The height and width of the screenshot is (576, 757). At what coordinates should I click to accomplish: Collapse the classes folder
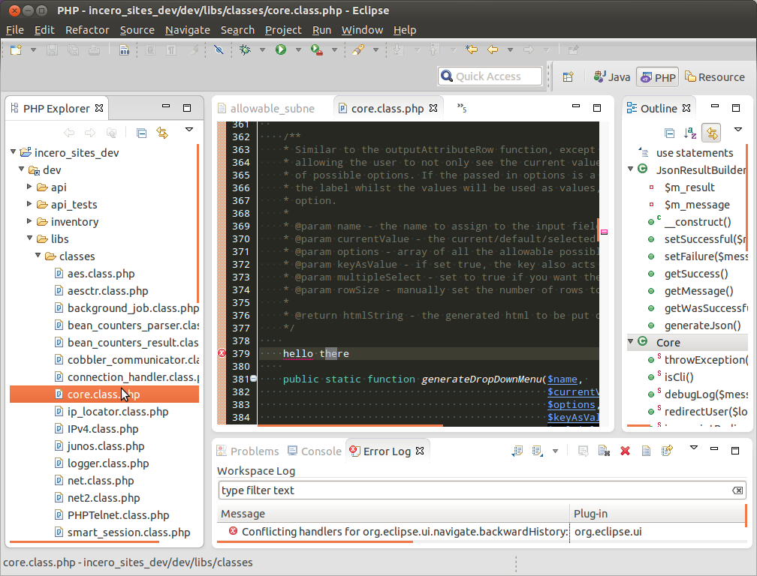point(38,256)
